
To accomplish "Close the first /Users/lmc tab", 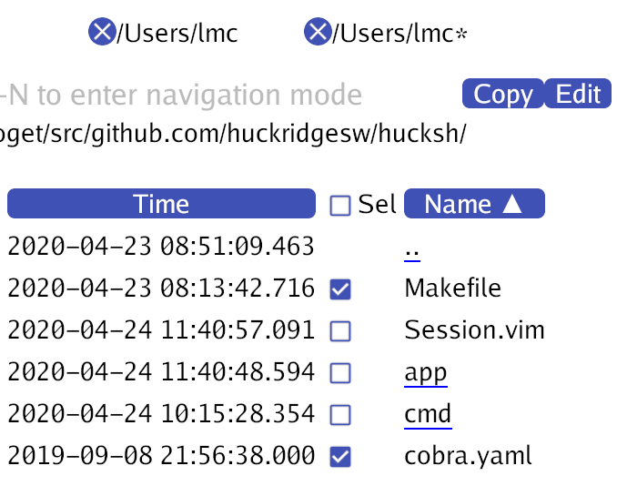I will coord(102,32).
